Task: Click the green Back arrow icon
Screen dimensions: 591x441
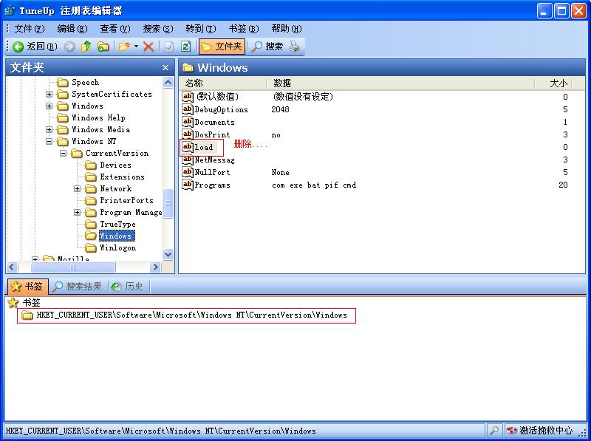Action: coord(18,47)
